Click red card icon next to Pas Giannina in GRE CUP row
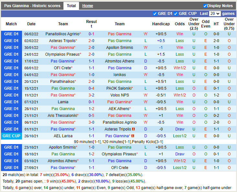This screenshot has width=237, height=192. [x=133, y=136]
